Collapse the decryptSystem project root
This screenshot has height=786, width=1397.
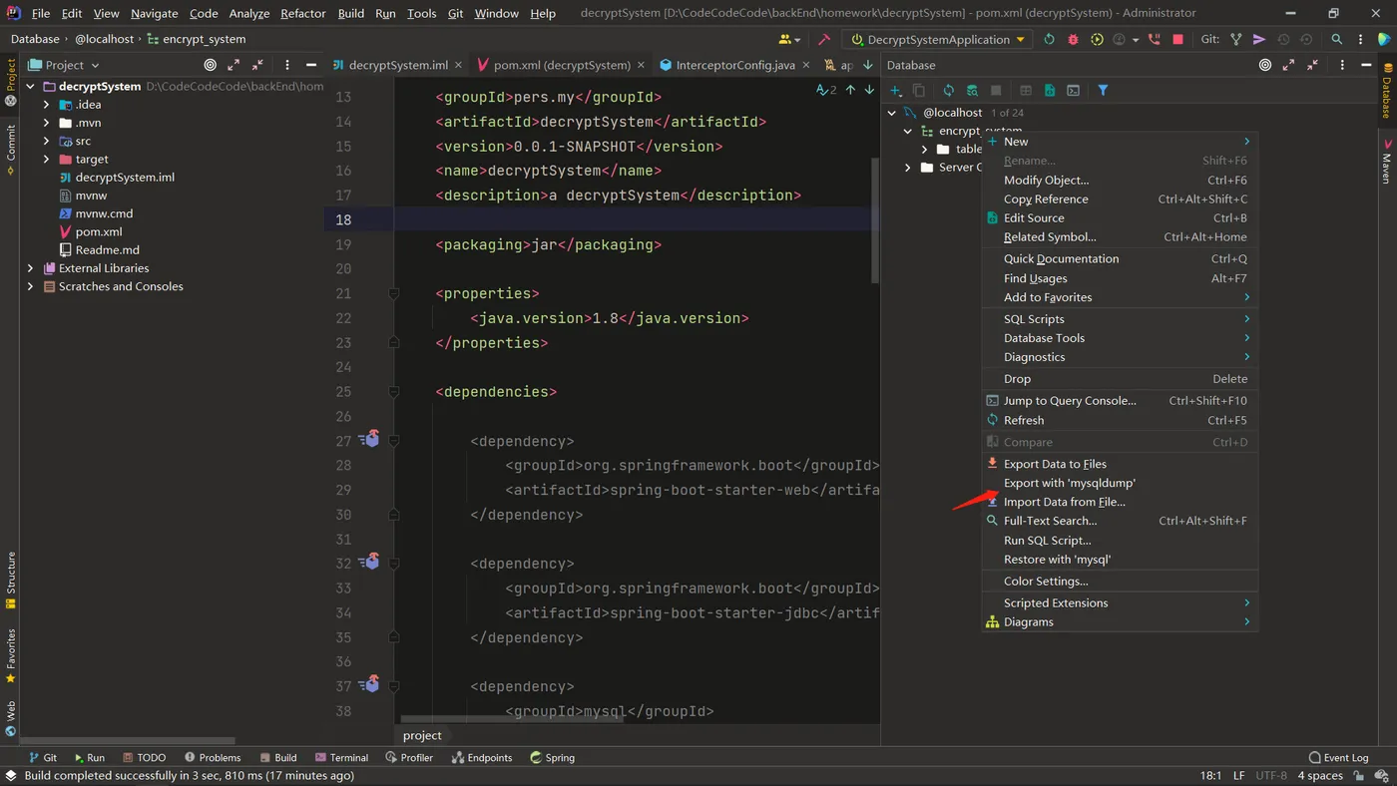tap(30, 87)
